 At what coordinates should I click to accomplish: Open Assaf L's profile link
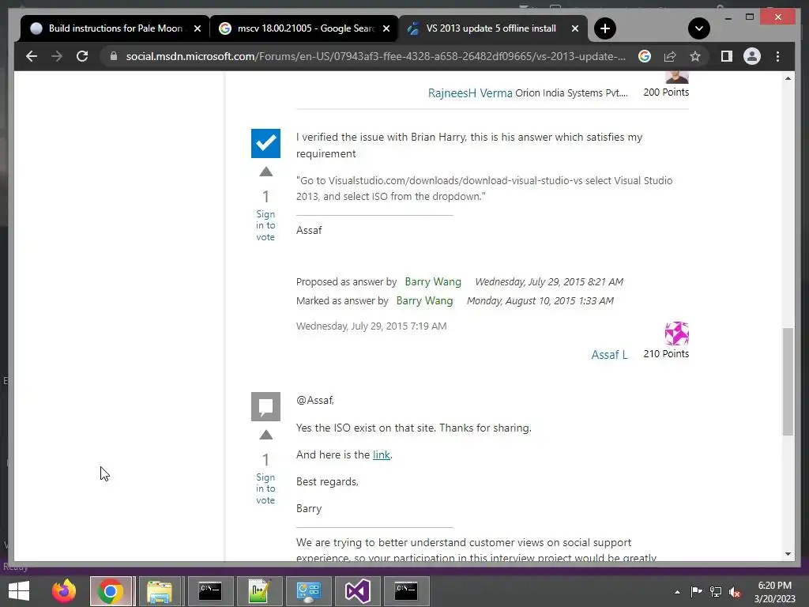point(609,355)
